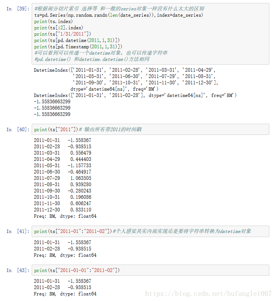Click the code cell In [43]
The height and width of the screenshot is (301, 276).
(x=150, y=270)
